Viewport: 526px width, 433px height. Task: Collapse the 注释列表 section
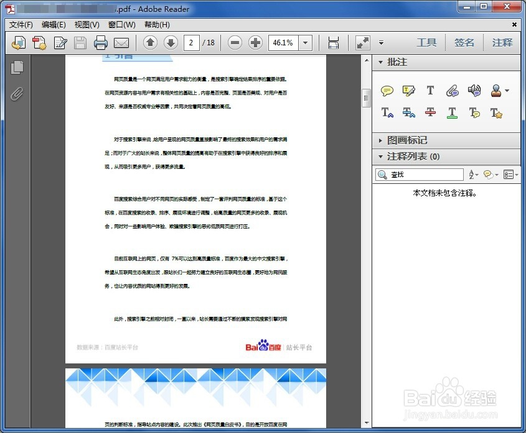tap(380, 157)
